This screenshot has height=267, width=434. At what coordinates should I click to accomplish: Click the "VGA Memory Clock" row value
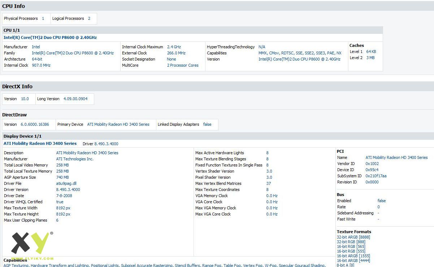pyautogui.click(x=272, y=196)
